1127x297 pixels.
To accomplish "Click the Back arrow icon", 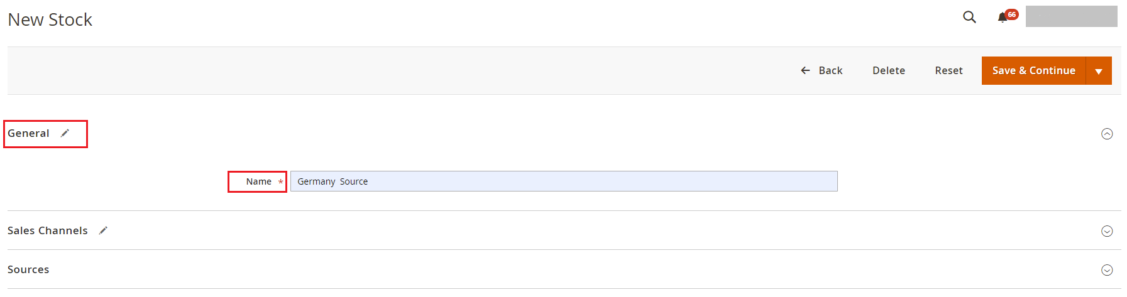I will coord(805,70).
